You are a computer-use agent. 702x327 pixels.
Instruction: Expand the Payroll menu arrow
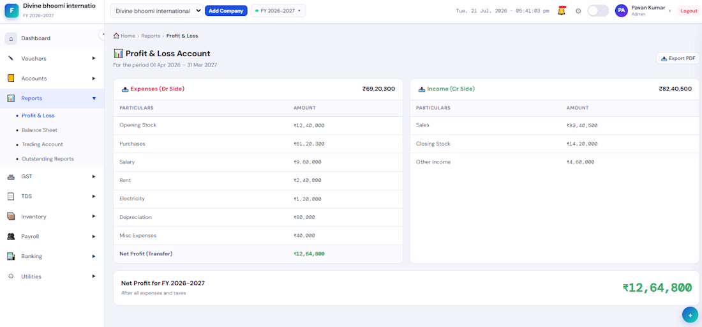pos(94,236)
